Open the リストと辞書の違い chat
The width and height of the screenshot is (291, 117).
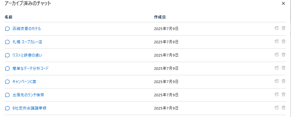[x=27, y=55]
